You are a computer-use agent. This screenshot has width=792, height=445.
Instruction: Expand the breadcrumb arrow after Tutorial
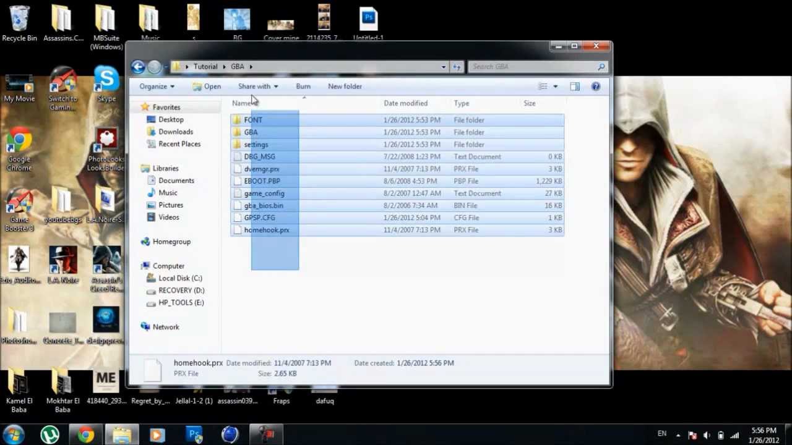click(x=225, y=67)
